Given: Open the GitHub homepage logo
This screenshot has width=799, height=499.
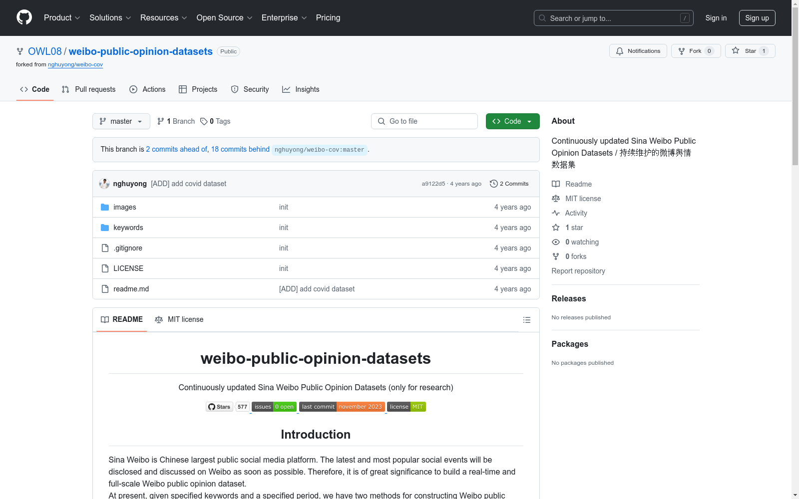Looking at the screenshot, I should [x=24, y=17].
